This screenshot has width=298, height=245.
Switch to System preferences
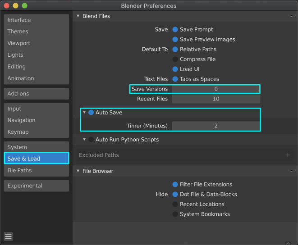[37, 147]
